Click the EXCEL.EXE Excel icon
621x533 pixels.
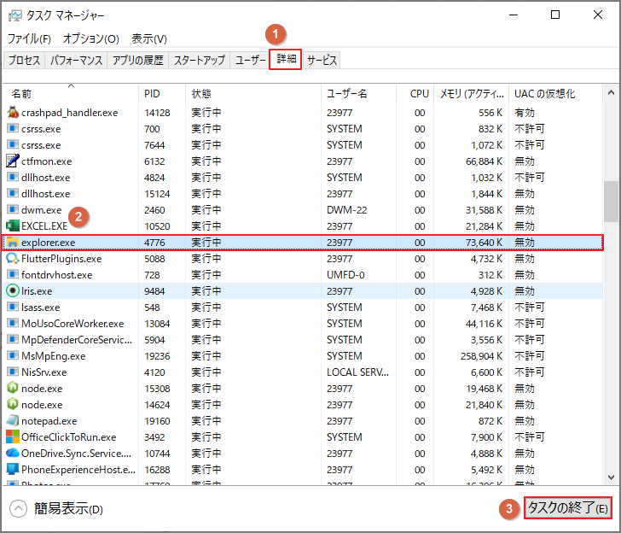point(13,225)
